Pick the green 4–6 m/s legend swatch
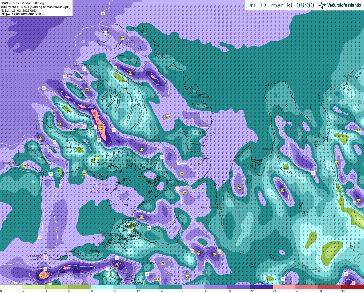Viewport: 364px width, 293px height. click(x=57, y=287)
